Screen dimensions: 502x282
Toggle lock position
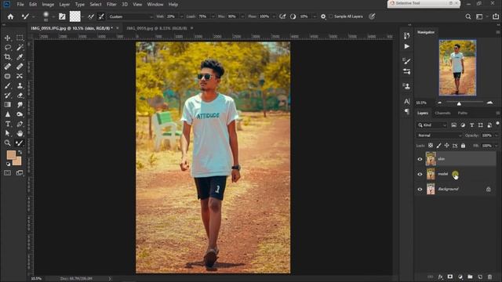(446, 146)
